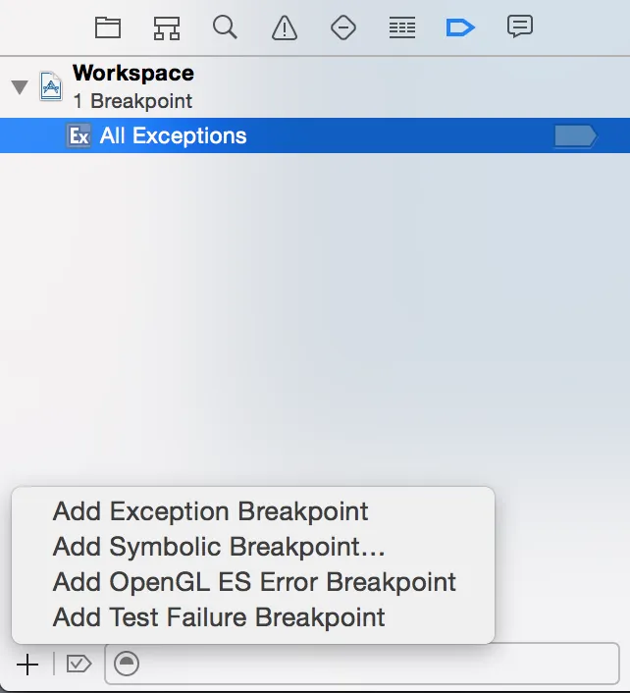Collapse the Workspace disclosure triangle

pos(20,87)
